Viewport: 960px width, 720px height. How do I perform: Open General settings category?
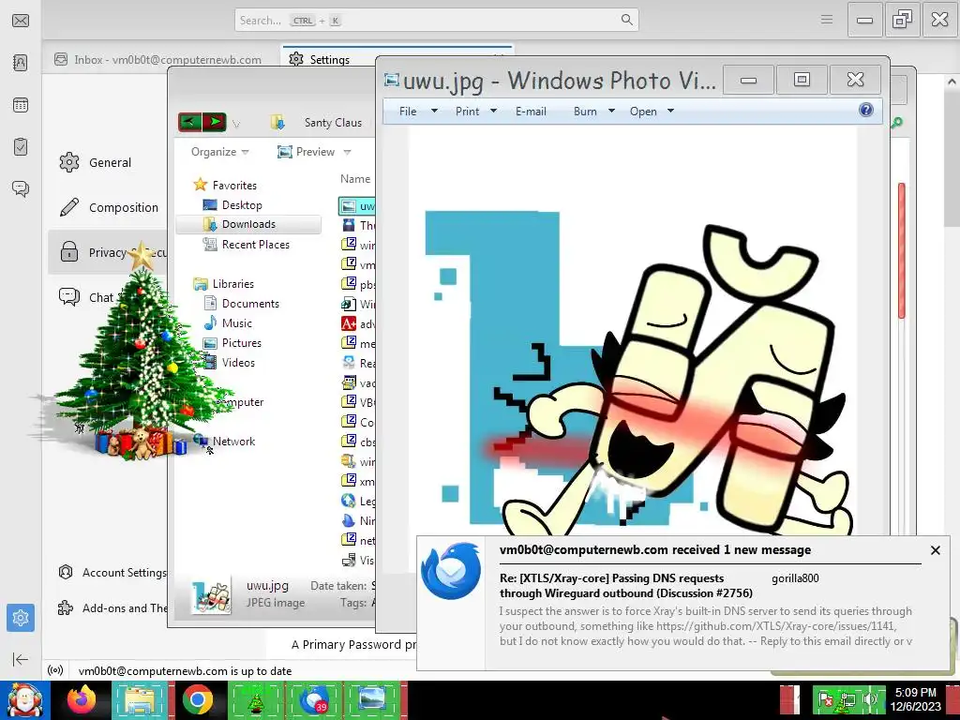[96, 162]
